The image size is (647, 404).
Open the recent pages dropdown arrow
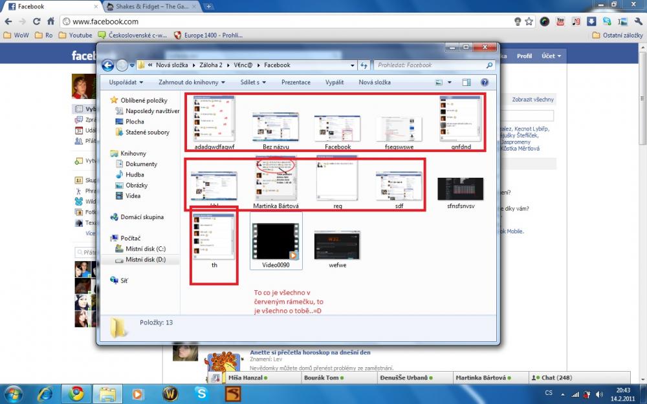click(132, 65)
